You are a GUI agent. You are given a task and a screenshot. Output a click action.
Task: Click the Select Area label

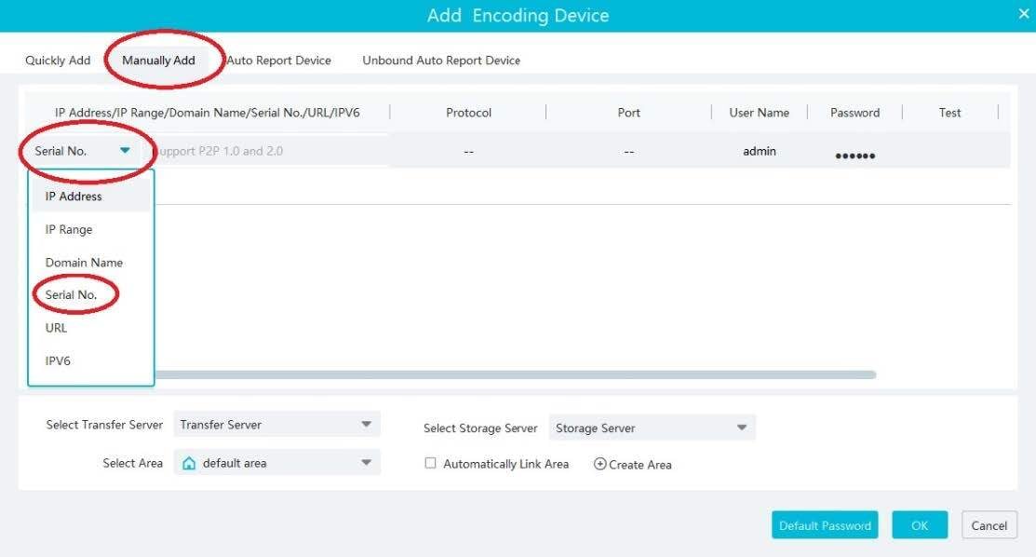click(133, 463)
